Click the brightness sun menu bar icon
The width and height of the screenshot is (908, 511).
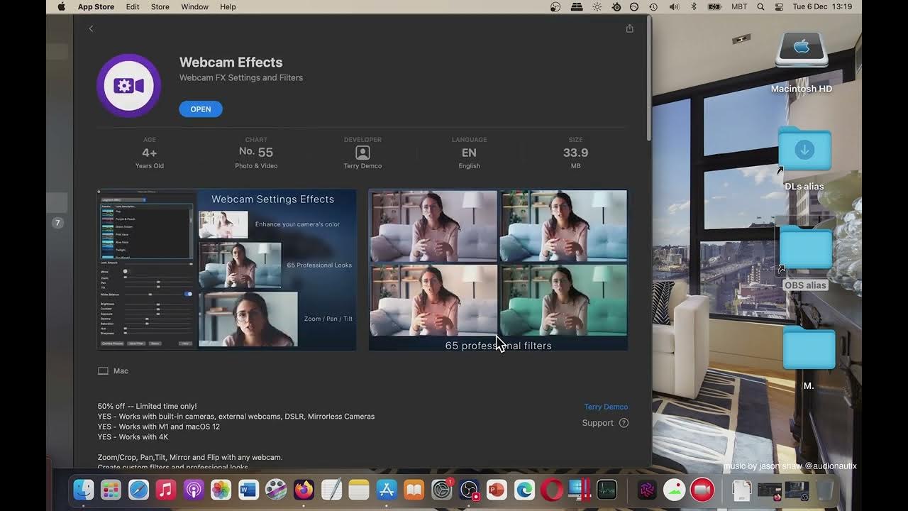597,6
